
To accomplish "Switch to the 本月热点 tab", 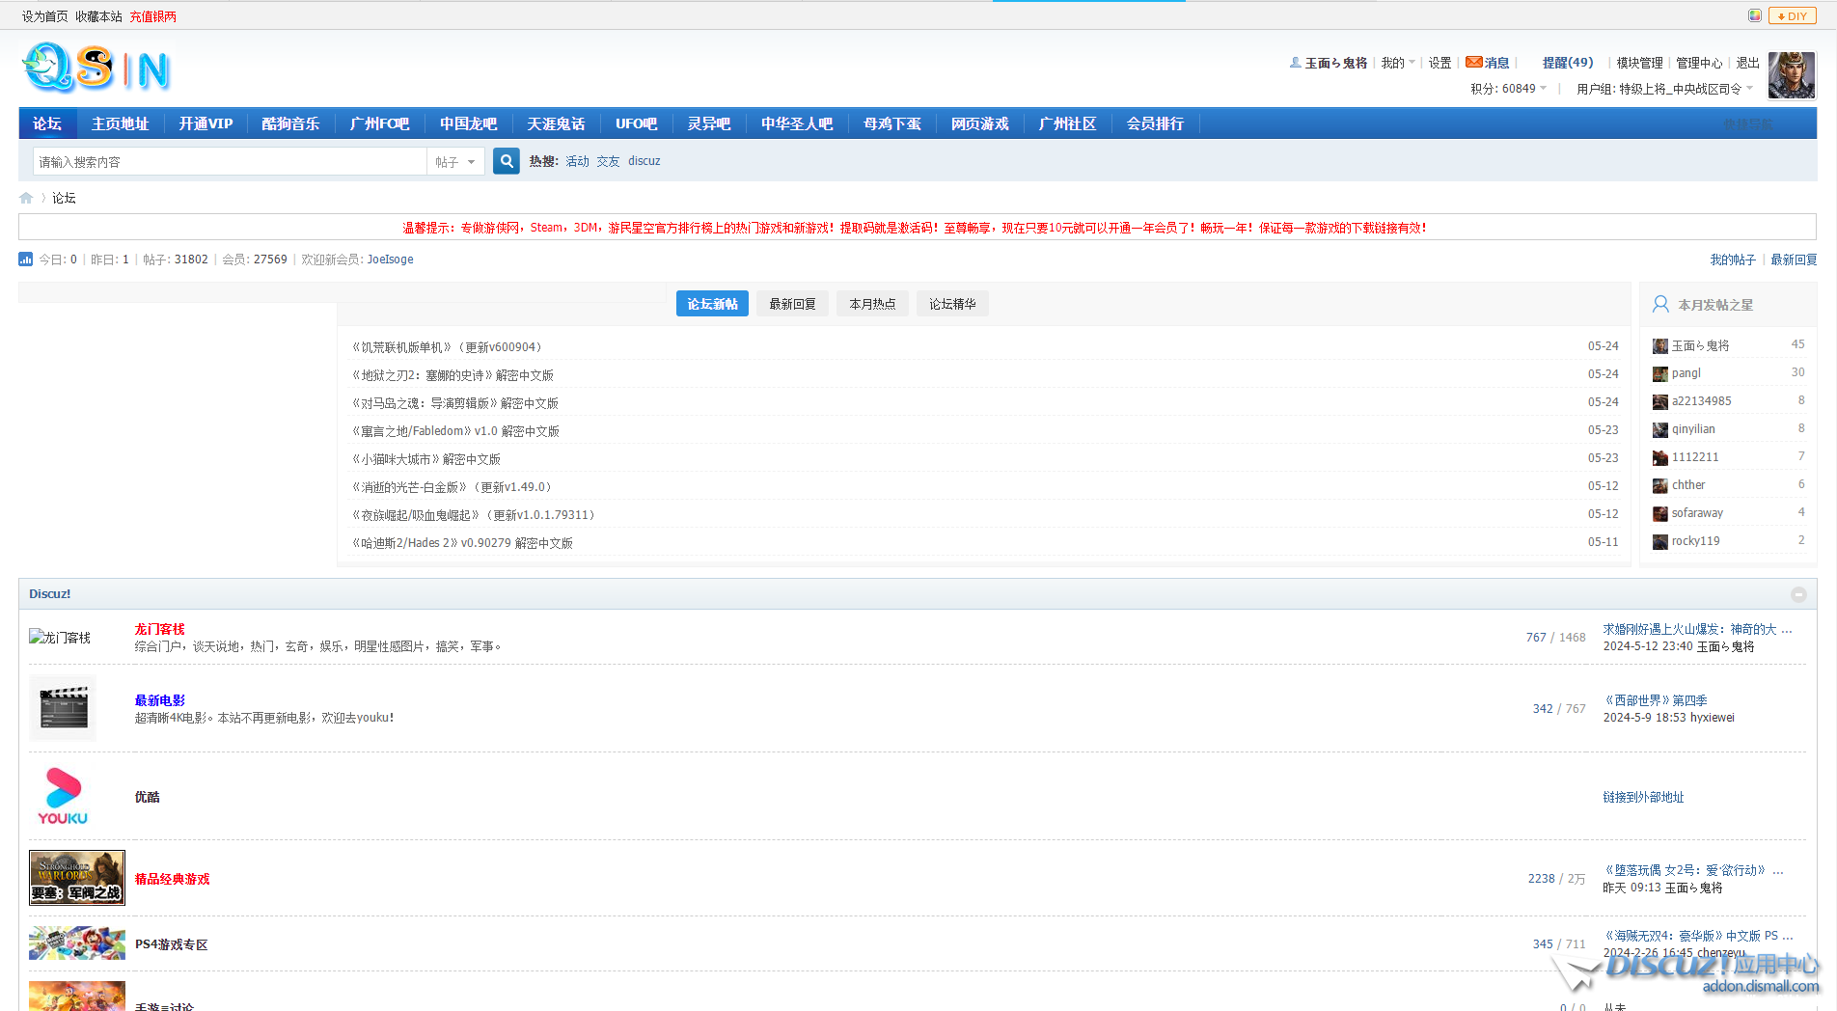I will tap(872, 304).
